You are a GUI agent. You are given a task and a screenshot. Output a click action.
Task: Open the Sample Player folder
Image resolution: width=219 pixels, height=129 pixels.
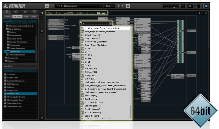[x=15, y=39]
